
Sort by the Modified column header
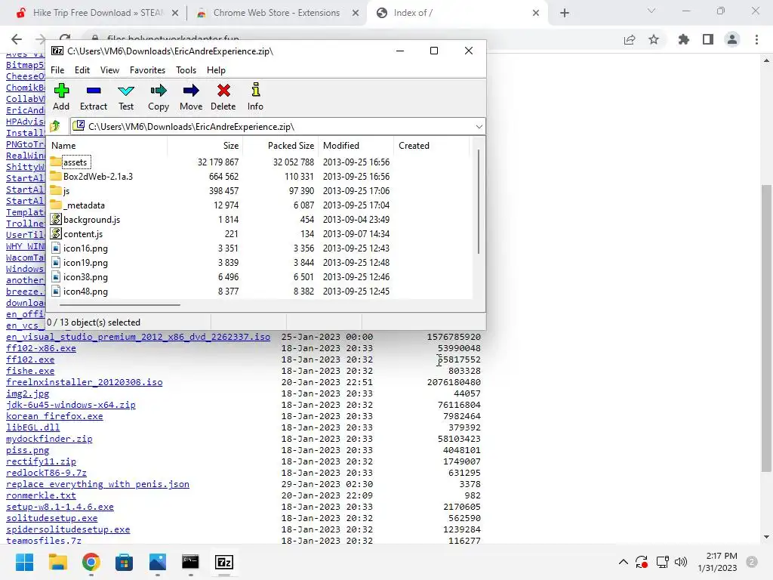[x=356, y=146]
